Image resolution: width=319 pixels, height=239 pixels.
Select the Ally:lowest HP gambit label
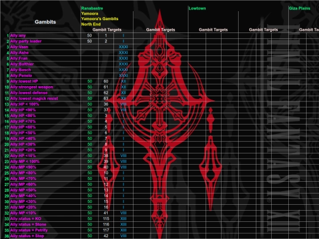[24, 81]
